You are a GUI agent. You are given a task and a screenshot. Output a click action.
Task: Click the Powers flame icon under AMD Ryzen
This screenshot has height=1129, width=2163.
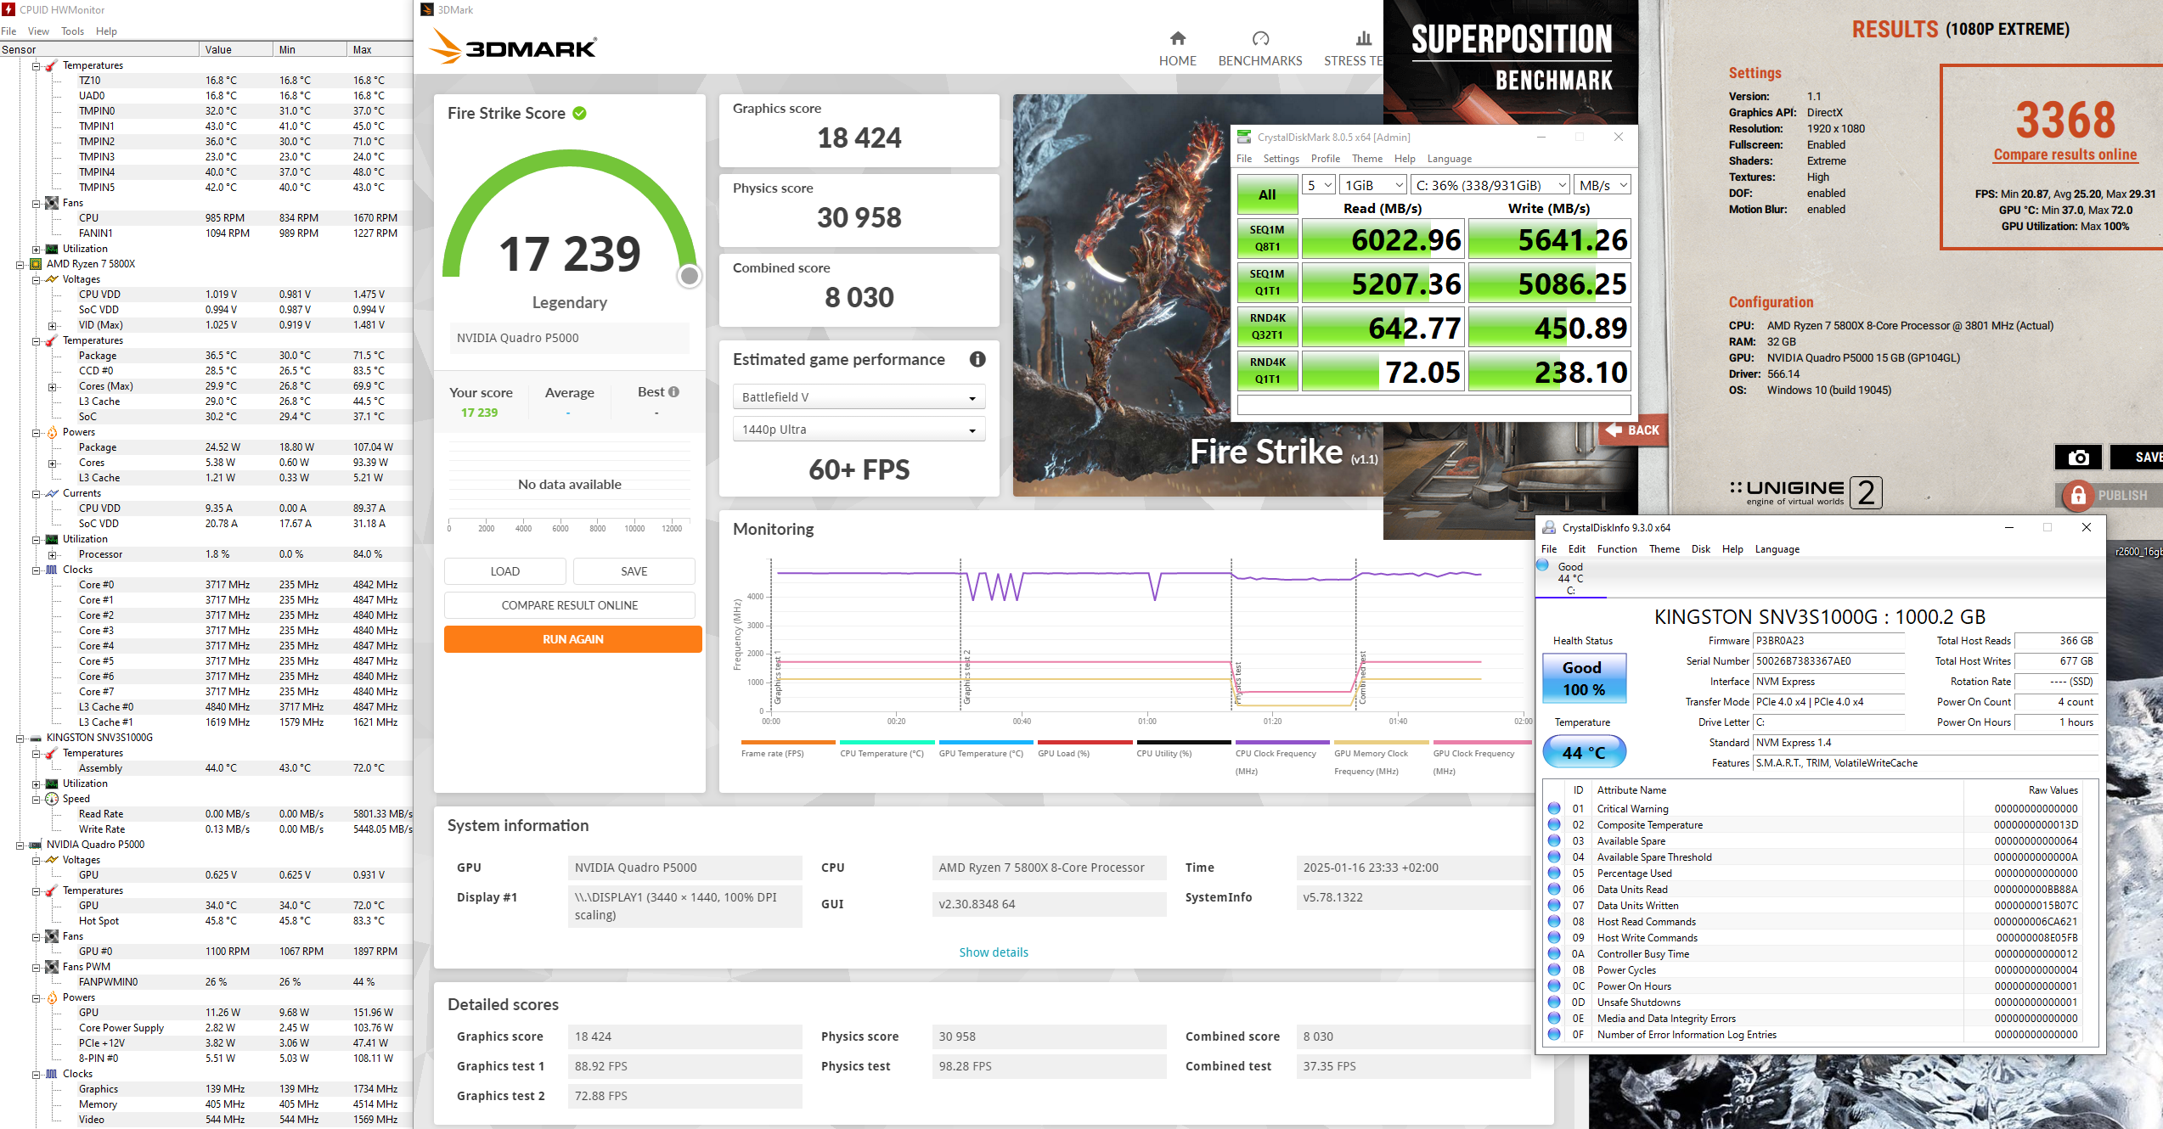point(52,432)
